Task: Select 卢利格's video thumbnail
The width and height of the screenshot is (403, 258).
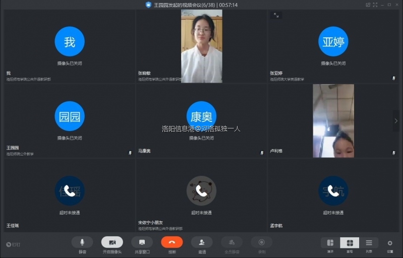Action: coord(333,121)
